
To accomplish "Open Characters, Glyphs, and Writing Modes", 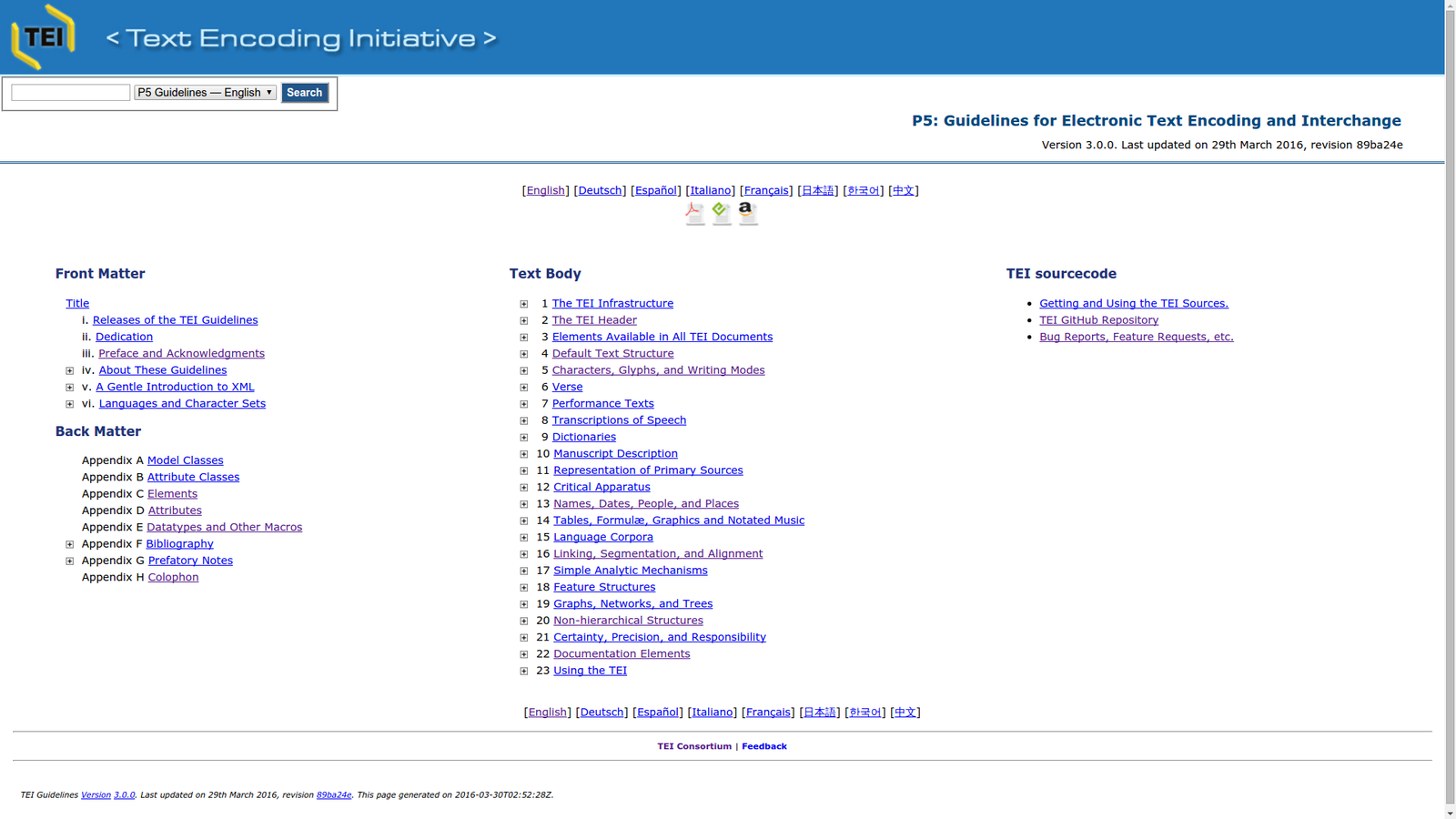I will 658,370.
